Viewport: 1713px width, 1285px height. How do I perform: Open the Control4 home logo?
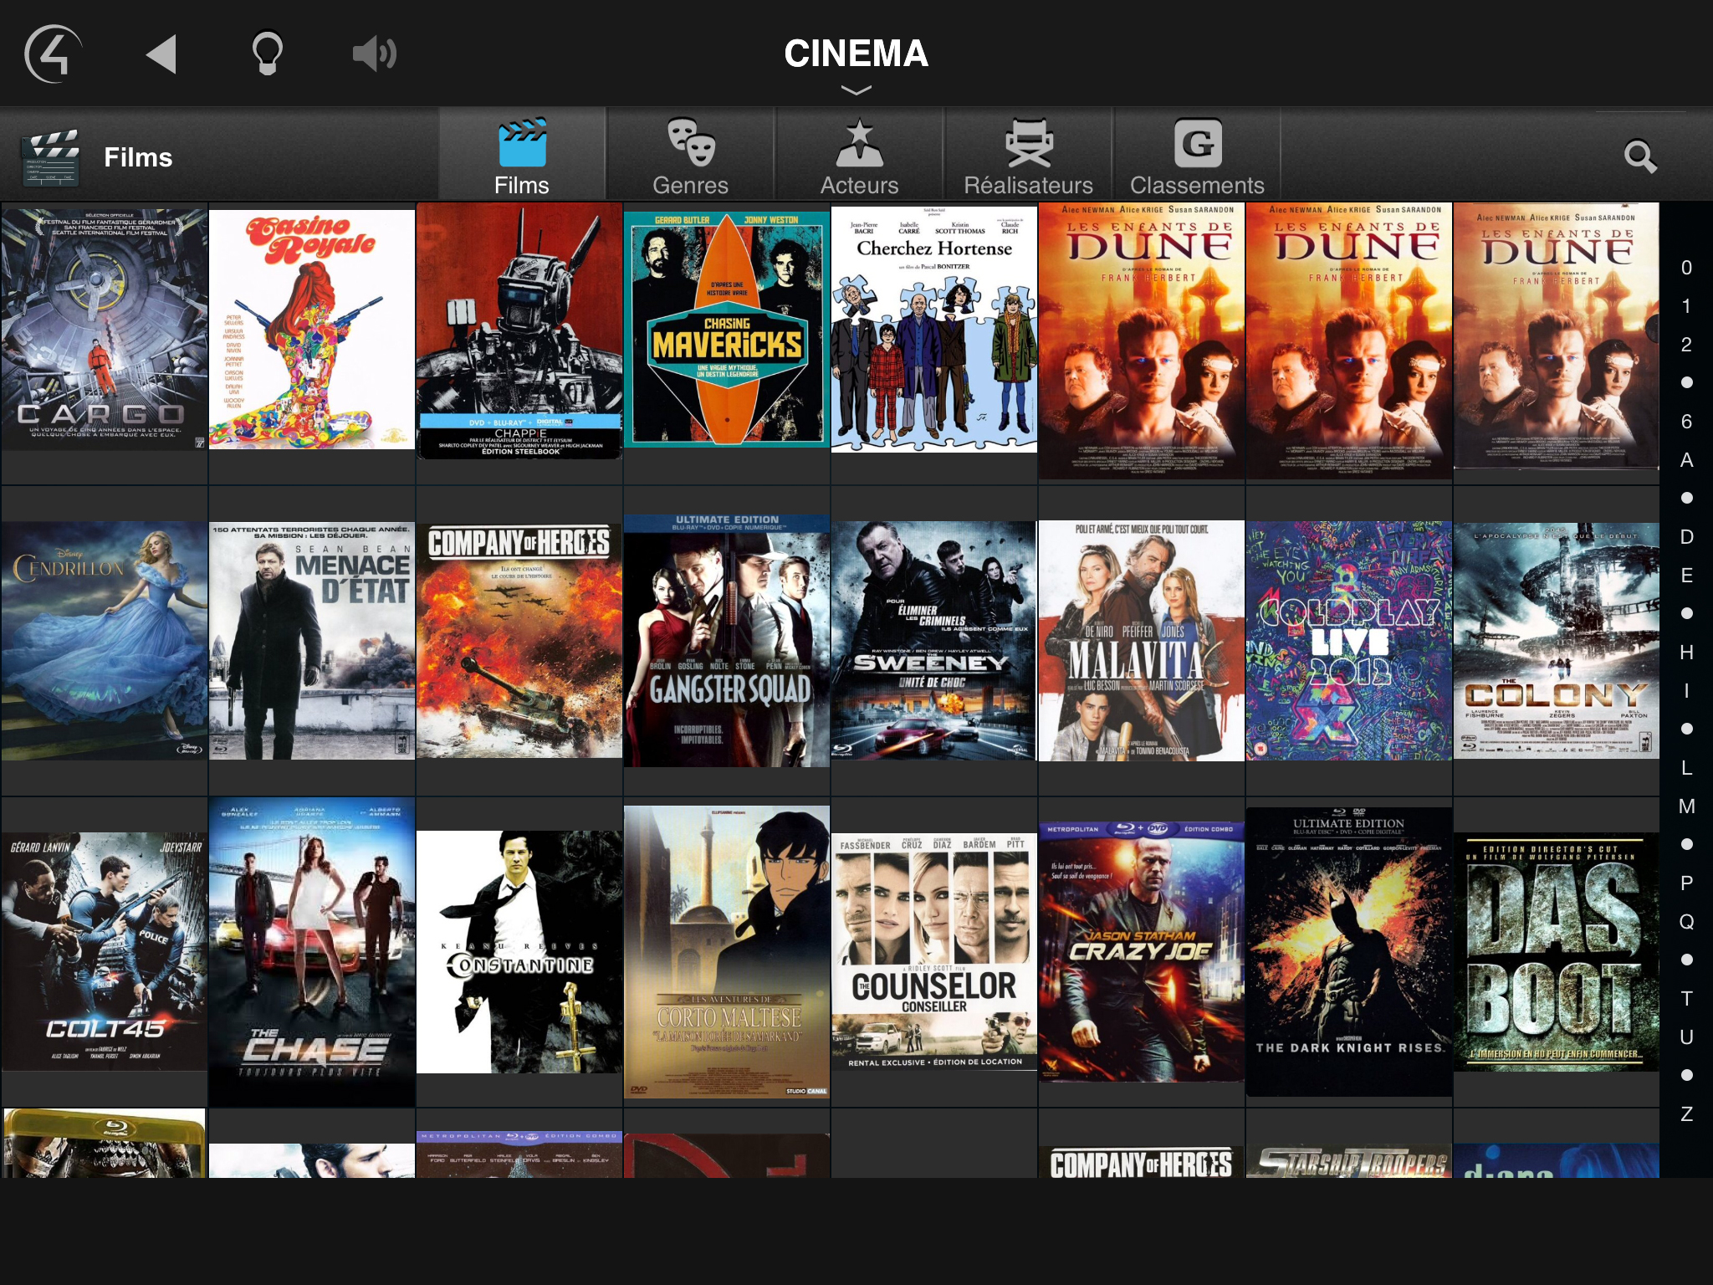click(54, 54)
